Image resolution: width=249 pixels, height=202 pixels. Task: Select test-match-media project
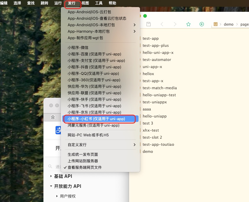160,88
